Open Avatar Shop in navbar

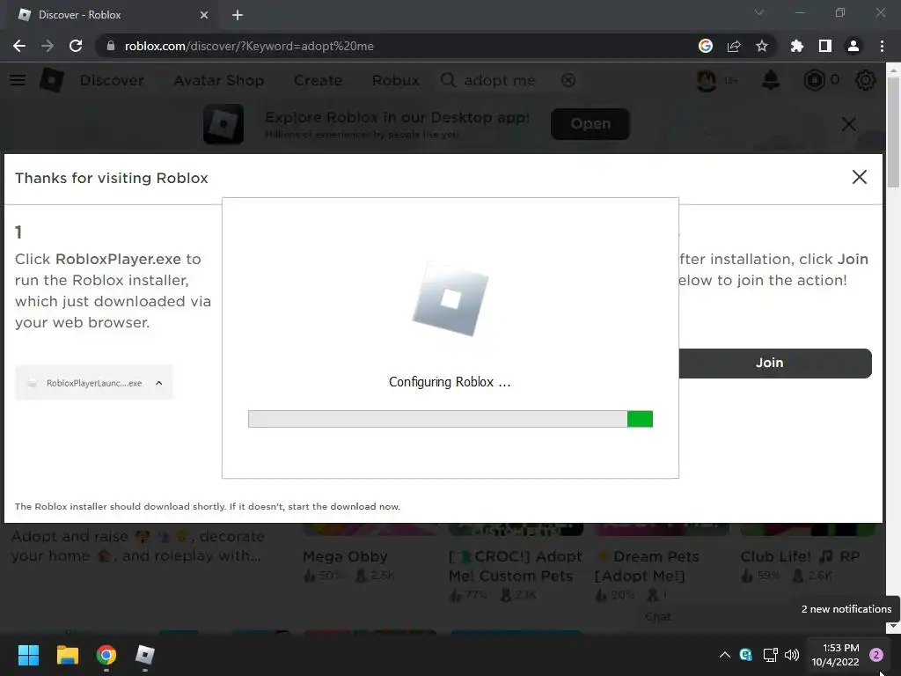(x=219, y=80)
